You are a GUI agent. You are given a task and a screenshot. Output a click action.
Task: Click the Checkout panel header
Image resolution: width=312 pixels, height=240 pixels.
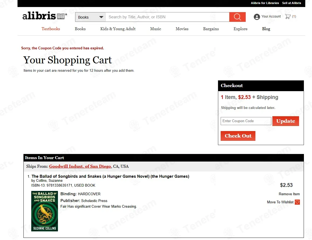[261, 86]
